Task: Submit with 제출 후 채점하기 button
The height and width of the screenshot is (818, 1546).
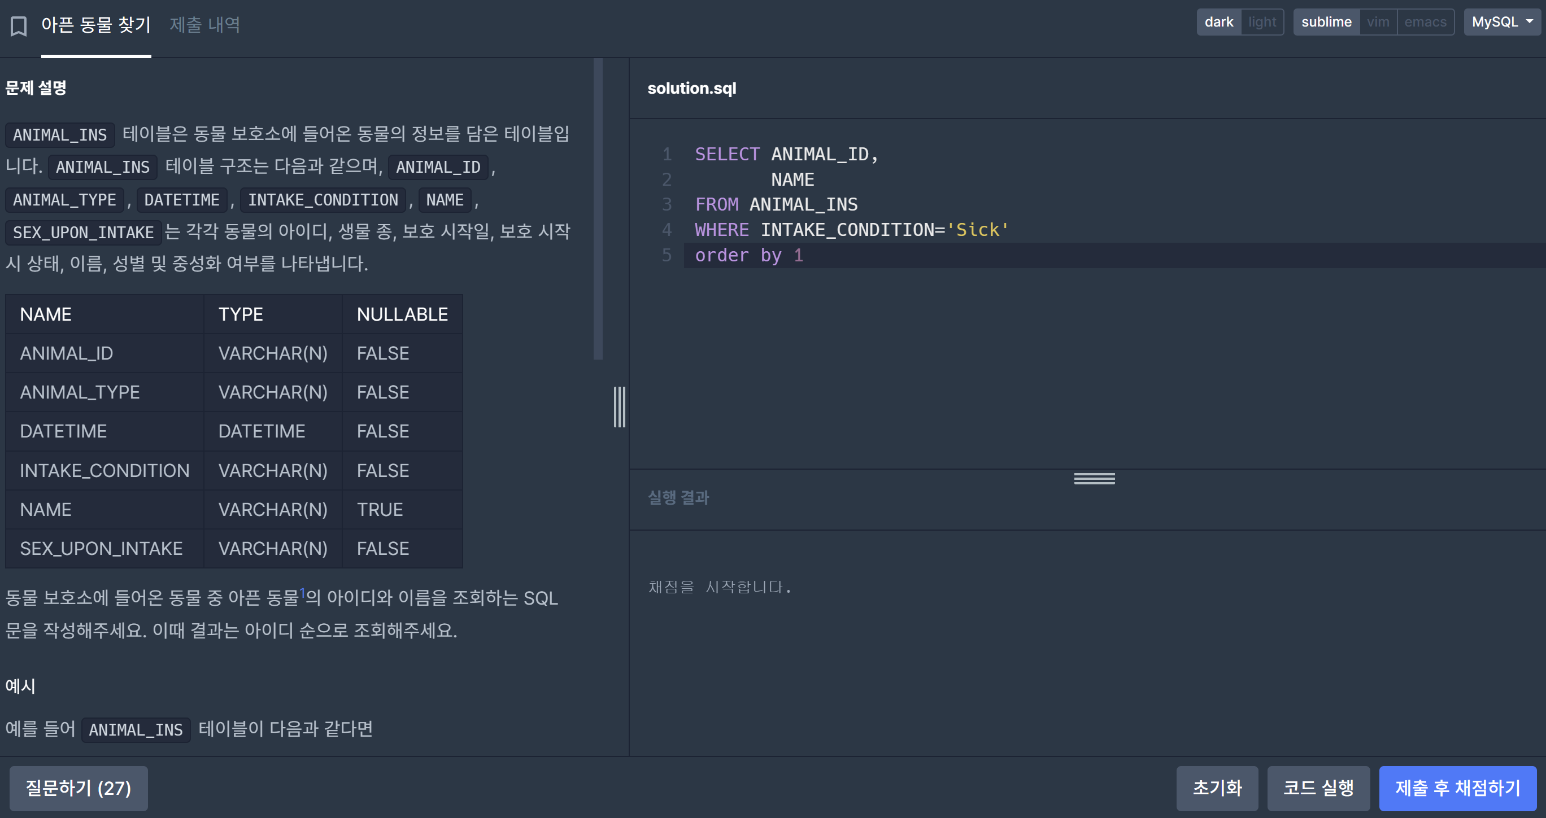Action: [x=1457, y=788]
